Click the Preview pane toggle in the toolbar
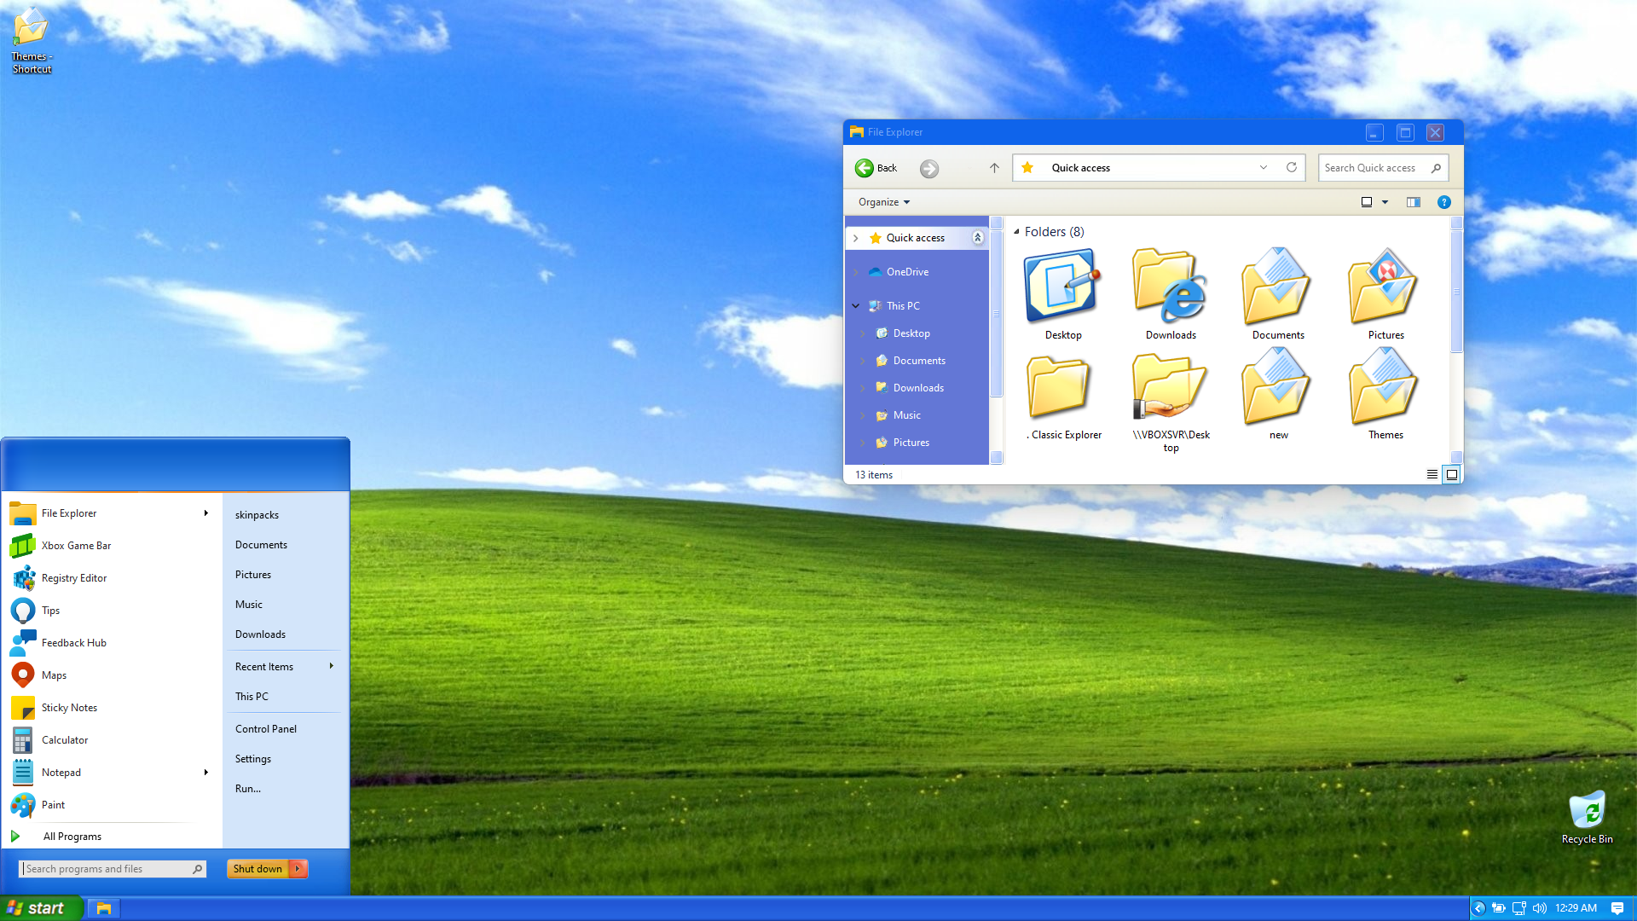1637x921 pixels. click(1414, 202)
